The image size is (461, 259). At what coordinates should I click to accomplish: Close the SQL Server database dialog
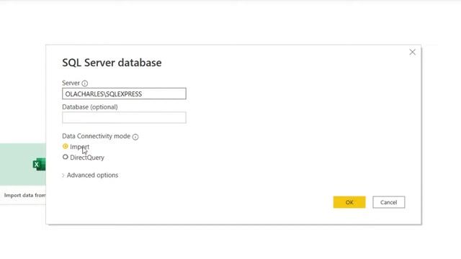click(412, 53)
